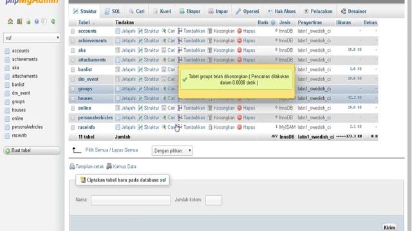
Task: Click the phpMyAdmin home icon
Action: pos(10,21)
